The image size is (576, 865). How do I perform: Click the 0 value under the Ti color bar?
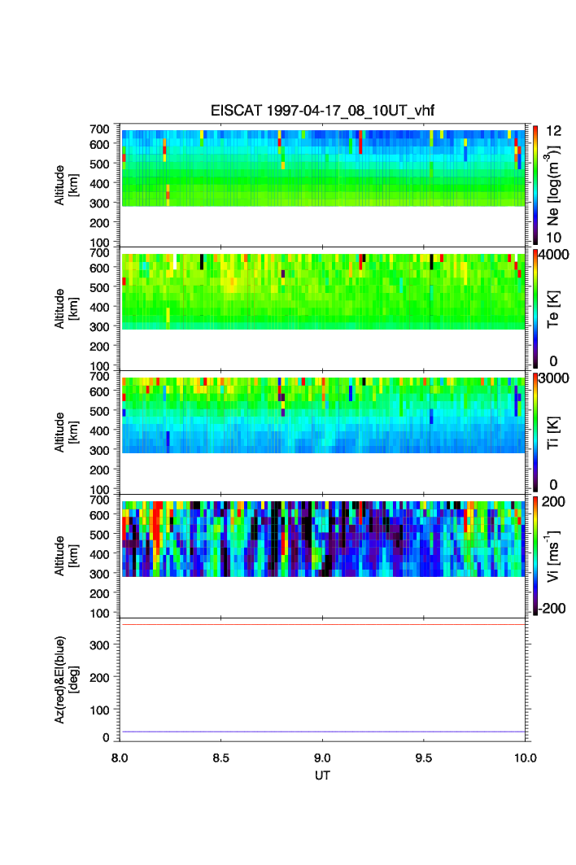(x=553, y=485)
